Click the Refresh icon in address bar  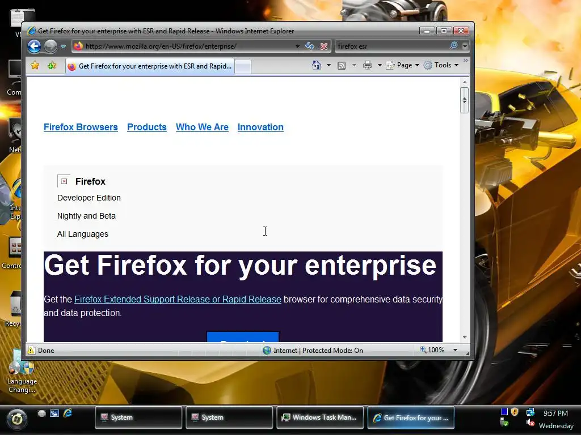tap(310, 46)
